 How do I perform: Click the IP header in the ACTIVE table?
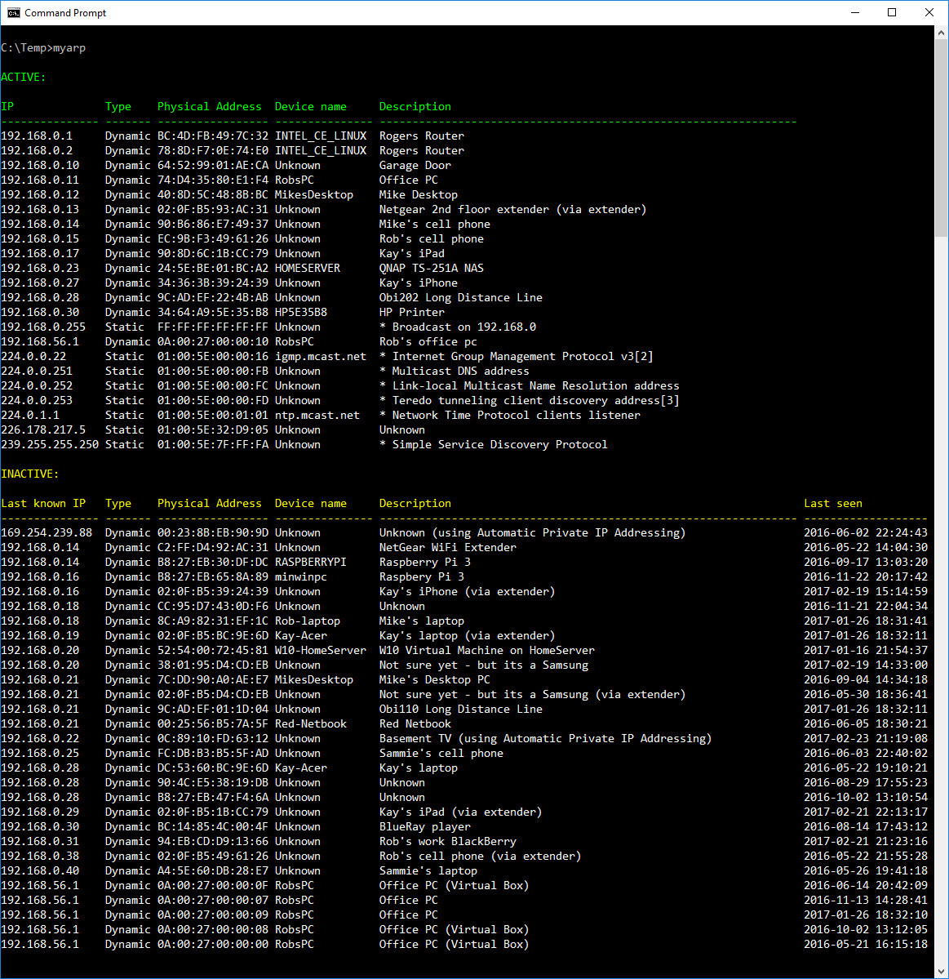(7, 107)
